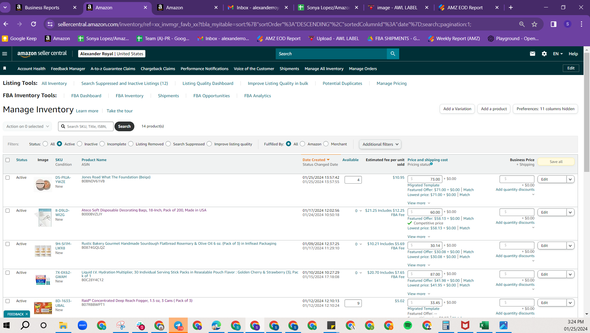Select the Incomplete status filter
The image size is (590, 333).
(102, 144)
